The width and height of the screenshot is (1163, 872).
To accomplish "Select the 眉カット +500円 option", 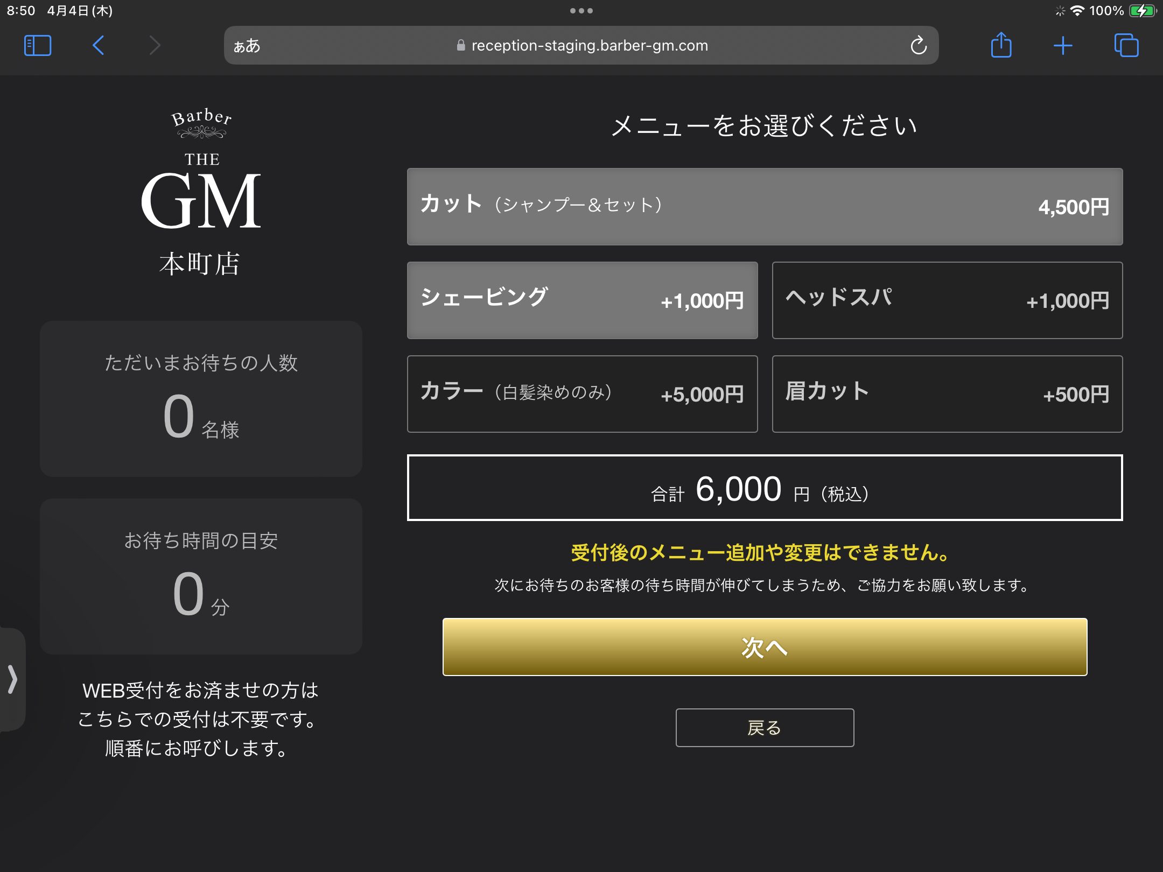I will 947,393.
